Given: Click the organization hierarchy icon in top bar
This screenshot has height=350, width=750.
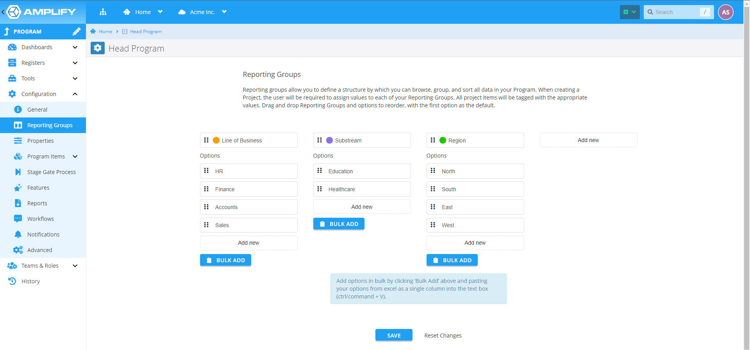Looking at the screenshot, I should click(103, 12).
